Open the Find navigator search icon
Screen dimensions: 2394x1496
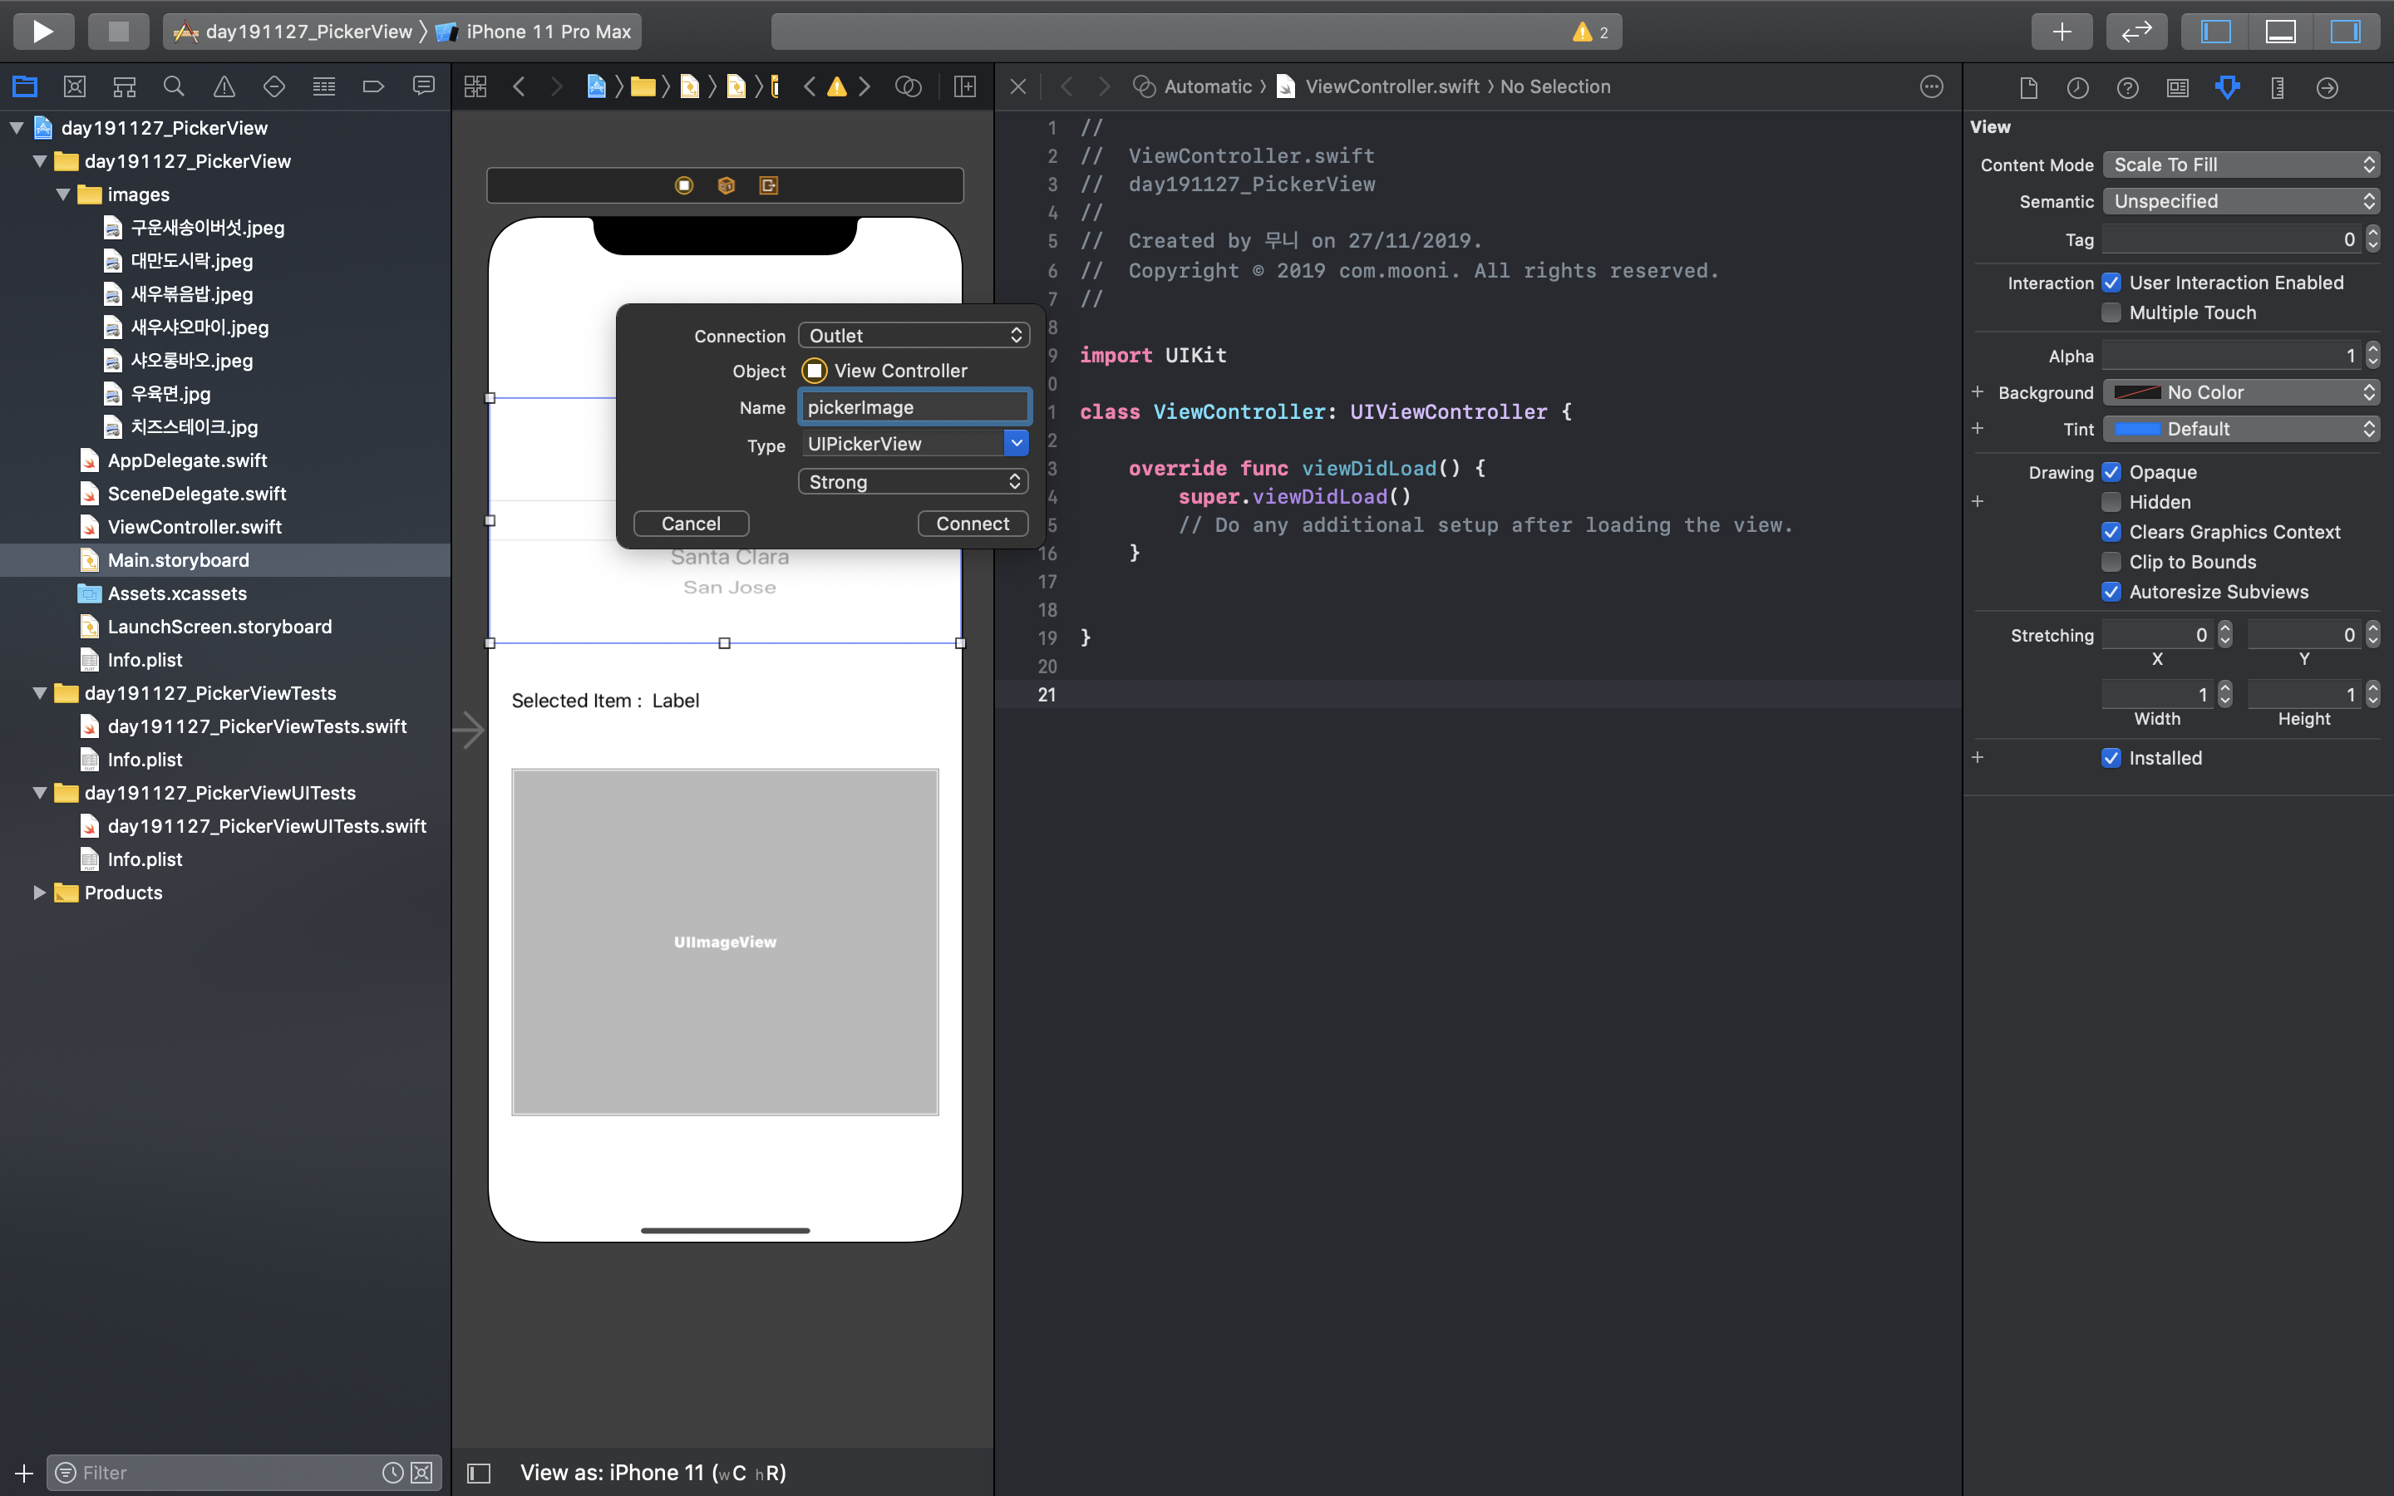[174, 87]
